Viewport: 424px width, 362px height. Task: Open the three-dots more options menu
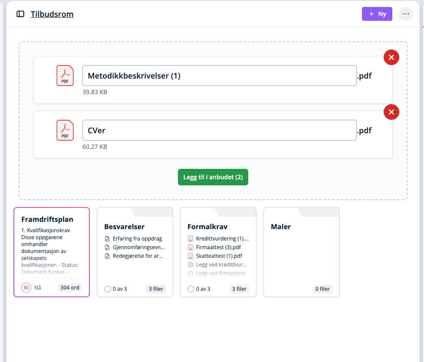(x=406, y=14)
